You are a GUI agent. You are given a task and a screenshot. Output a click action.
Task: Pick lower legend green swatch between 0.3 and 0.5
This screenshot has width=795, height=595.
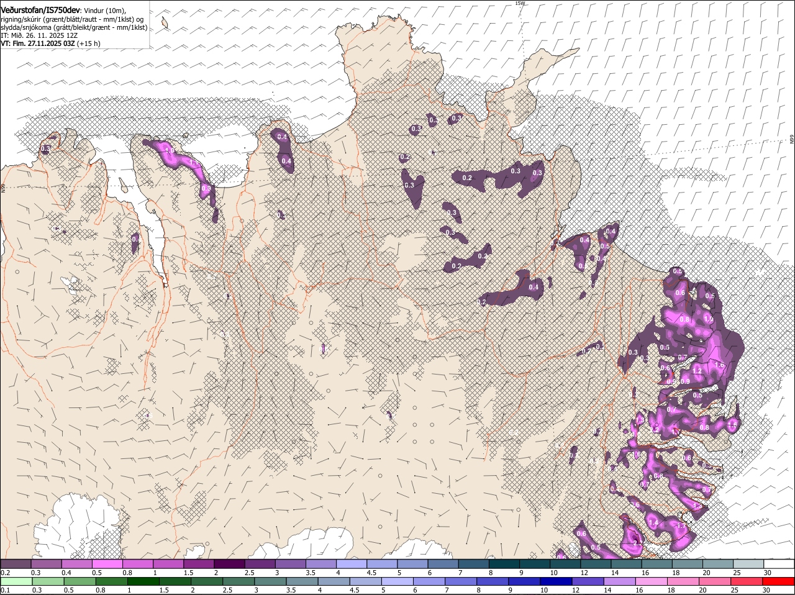48,581
